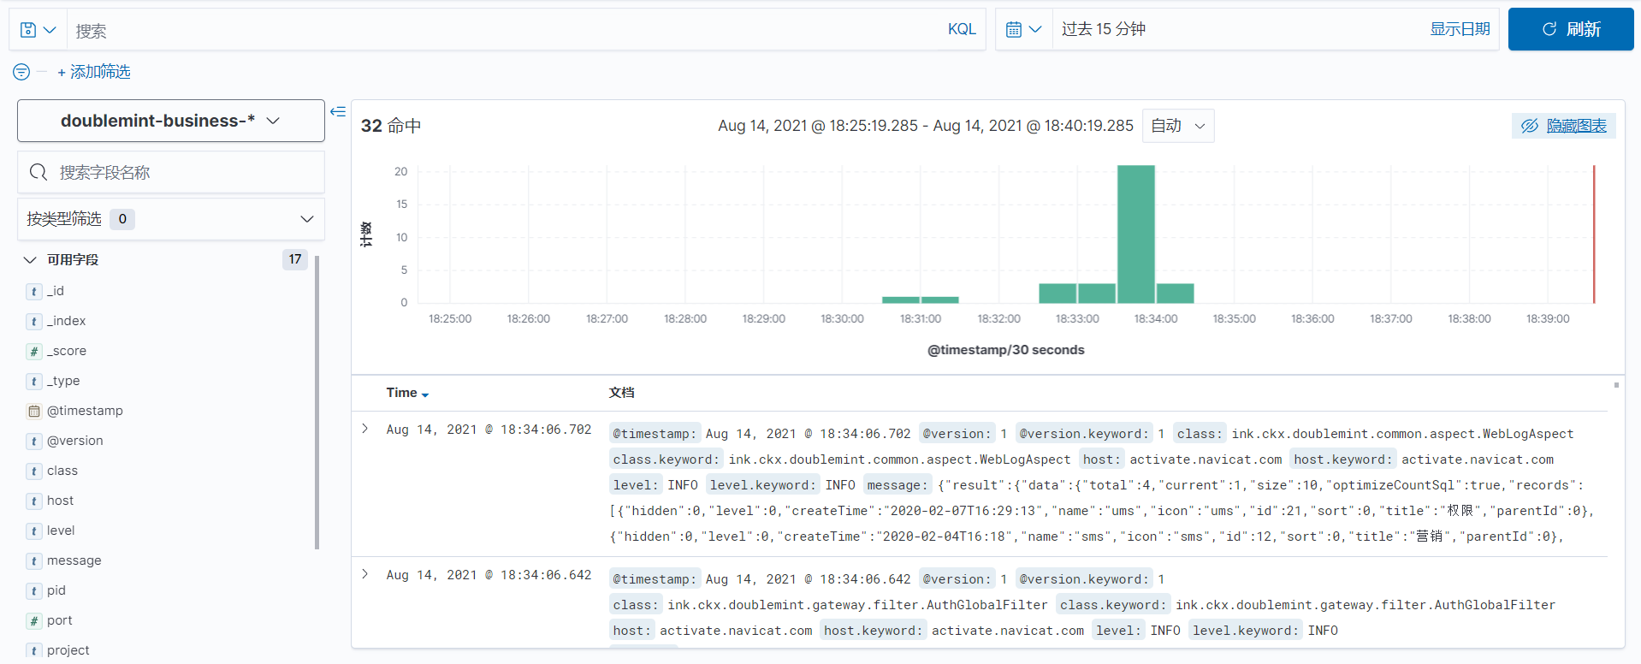Click the 过去 15 分钟 time range text
Screen dimensions: 1641x664
(x=1104, y=29)
